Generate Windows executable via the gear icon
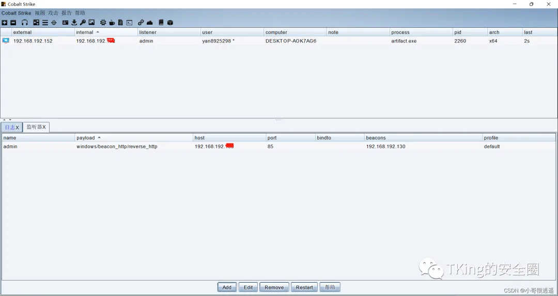This screenshot has height=296, width=558. (x=103, y=22)
